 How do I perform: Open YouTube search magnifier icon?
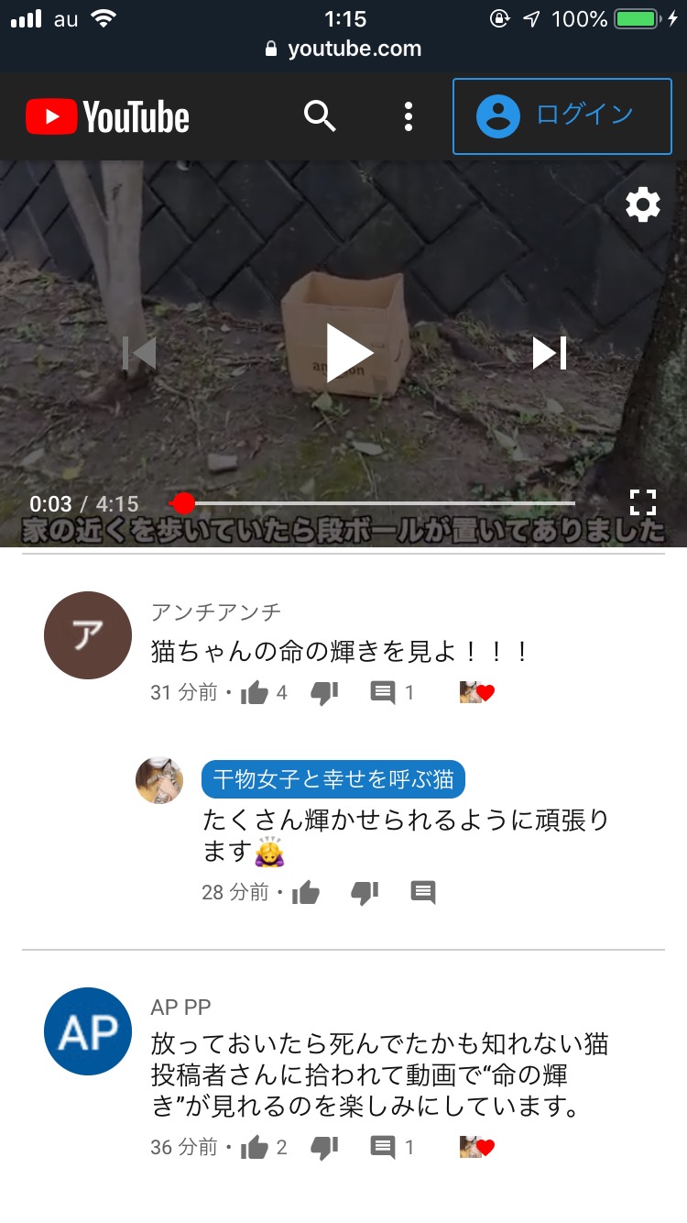(x=320, y=116)
